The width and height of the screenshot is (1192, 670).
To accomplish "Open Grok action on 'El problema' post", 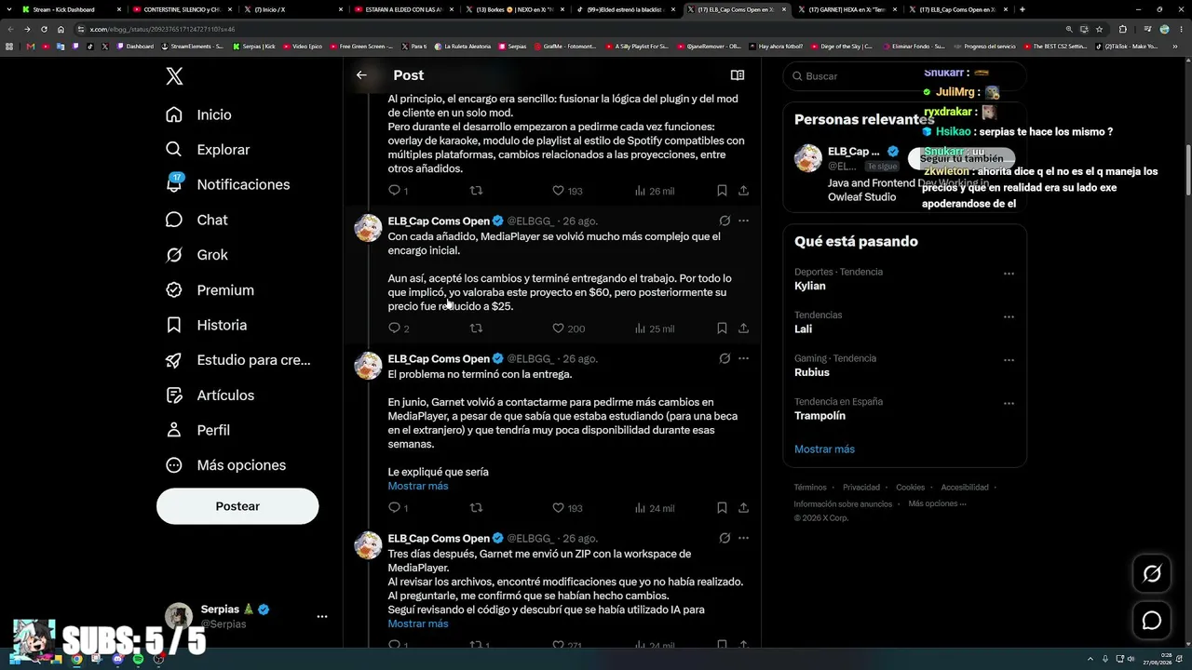I will [x=725, y=358].
